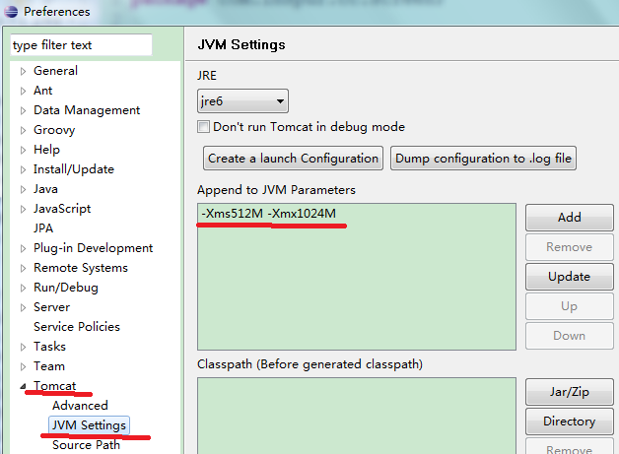Expand the Remote Systems node
Image resolution: width=619 pixels, height=454 pixels.
tap(24, 269)
